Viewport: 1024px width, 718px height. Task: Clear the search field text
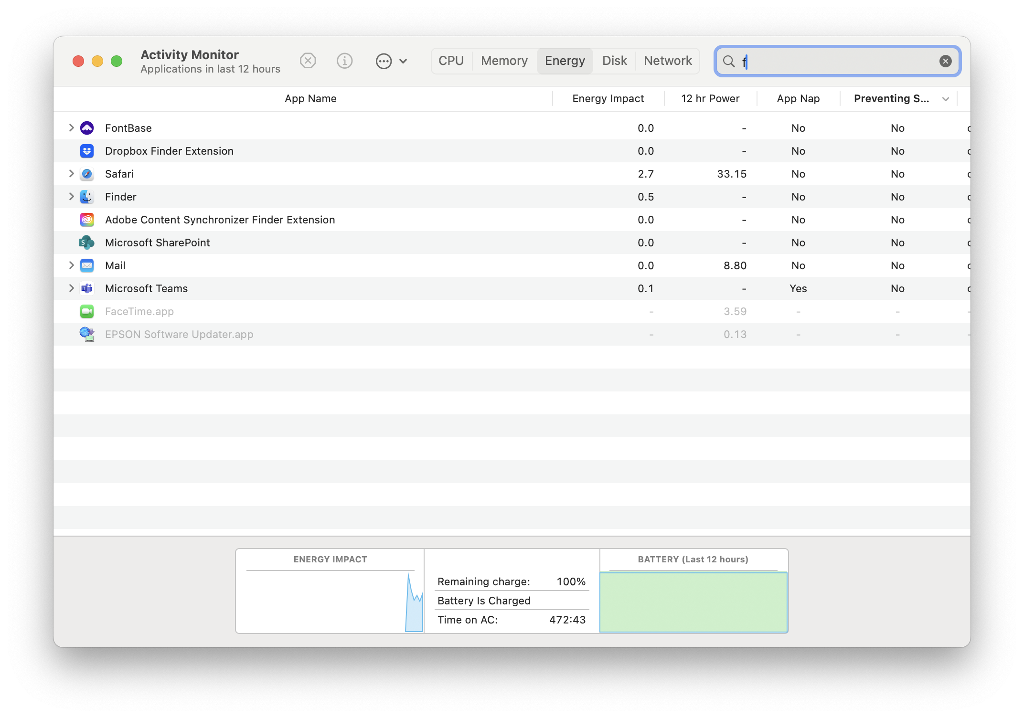(x=945, y=61)
